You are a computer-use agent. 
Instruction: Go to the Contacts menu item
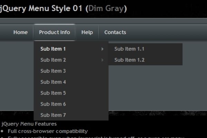115,32
